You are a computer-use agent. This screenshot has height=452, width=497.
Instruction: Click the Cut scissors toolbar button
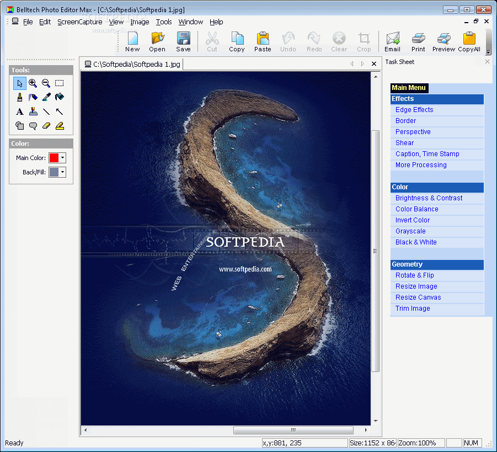pyautogui.click(x=212, y=41)
